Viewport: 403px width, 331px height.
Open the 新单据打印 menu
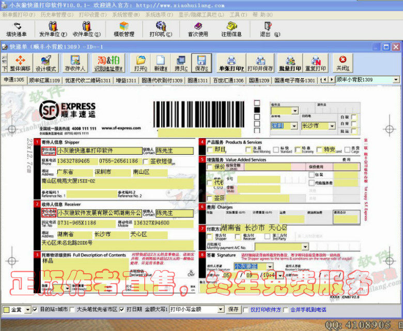pos(19,14)
